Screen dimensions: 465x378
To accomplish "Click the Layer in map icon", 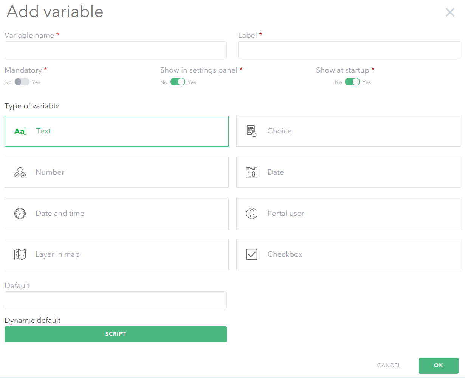I will tap(20, 254).
